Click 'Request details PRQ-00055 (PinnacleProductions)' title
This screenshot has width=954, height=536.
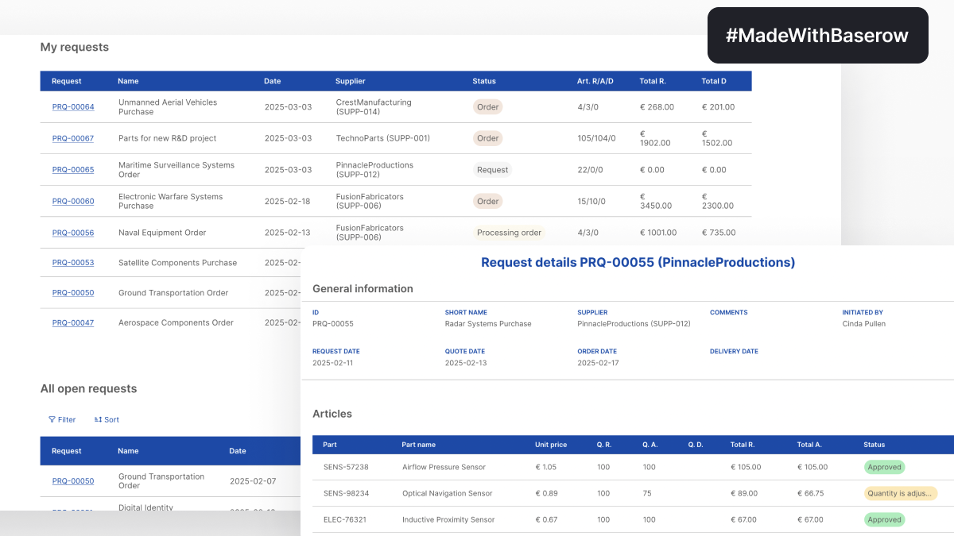(x=638, y=262)
